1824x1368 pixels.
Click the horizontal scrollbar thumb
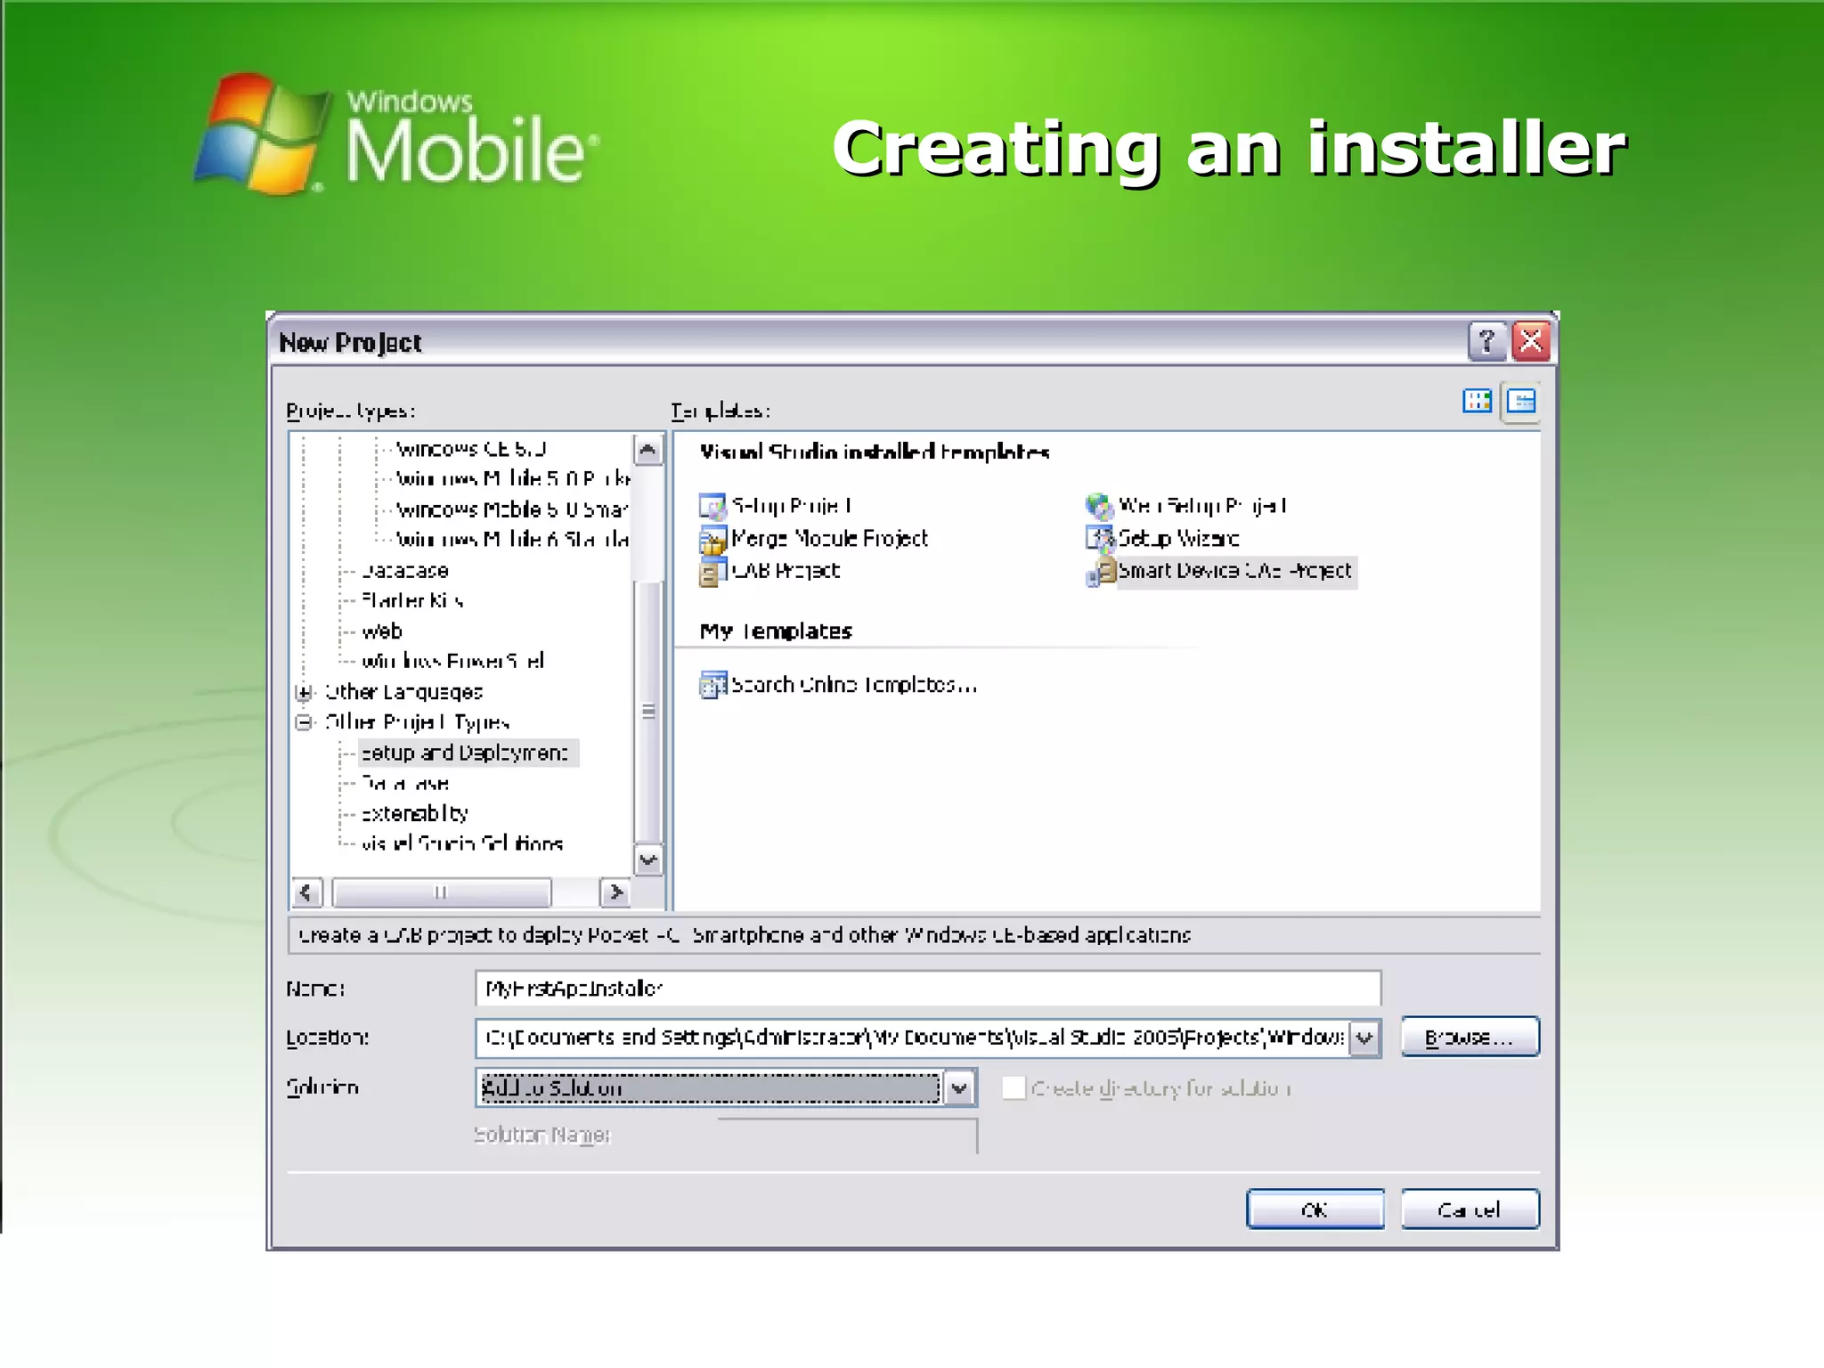[441, 892]
